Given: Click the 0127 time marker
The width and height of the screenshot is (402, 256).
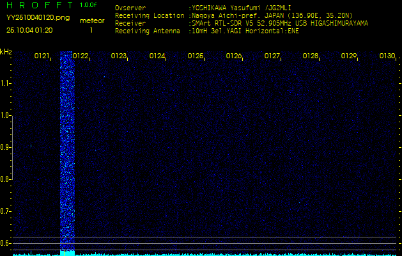Looking at the screenshot, I should [272, 56].
